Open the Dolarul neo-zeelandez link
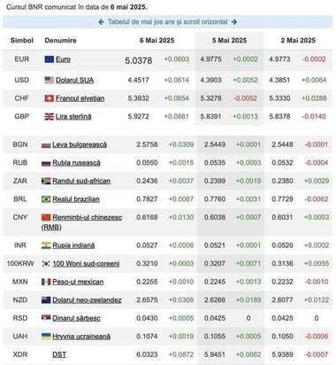This screenshot has width=336, height=365. (x=87, y=300)
